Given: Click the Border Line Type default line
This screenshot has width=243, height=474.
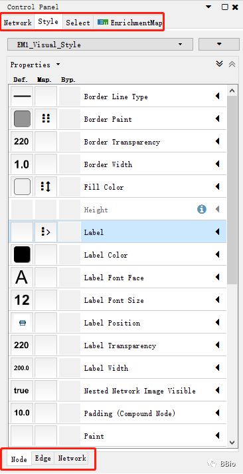Looking at the screenshot, I should (22, 97).
